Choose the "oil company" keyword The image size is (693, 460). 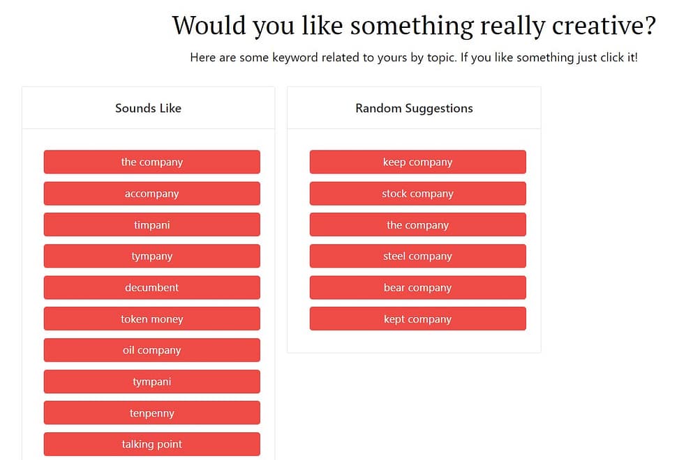[151, 351]
